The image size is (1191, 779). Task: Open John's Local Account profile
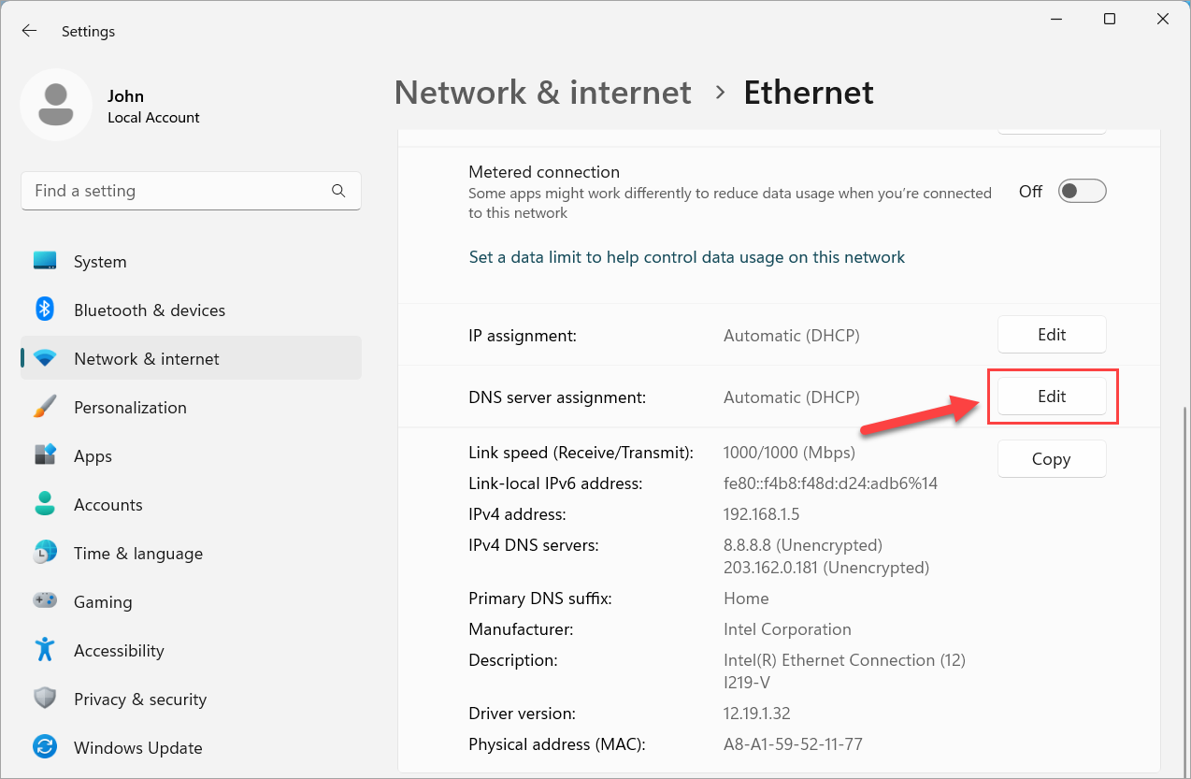point(125,104)
